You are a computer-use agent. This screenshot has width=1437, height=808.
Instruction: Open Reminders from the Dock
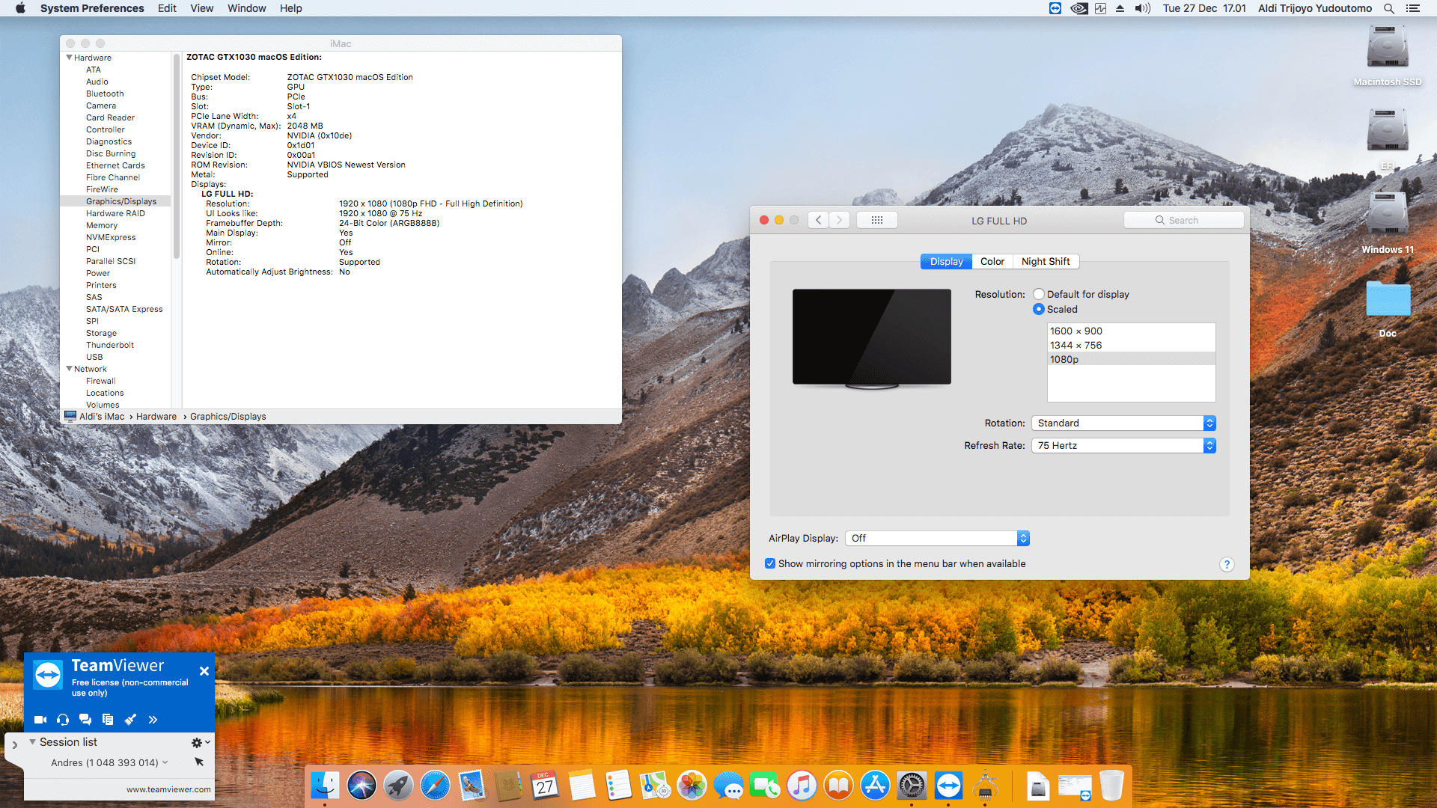[618, 786]
